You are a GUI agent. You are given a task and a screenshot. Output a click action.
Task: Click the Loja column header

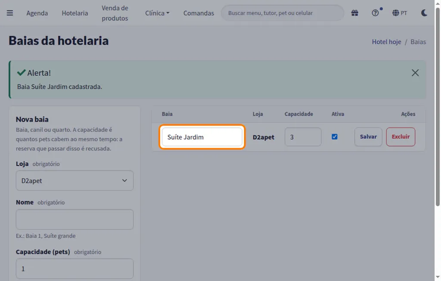pos(258,114)
